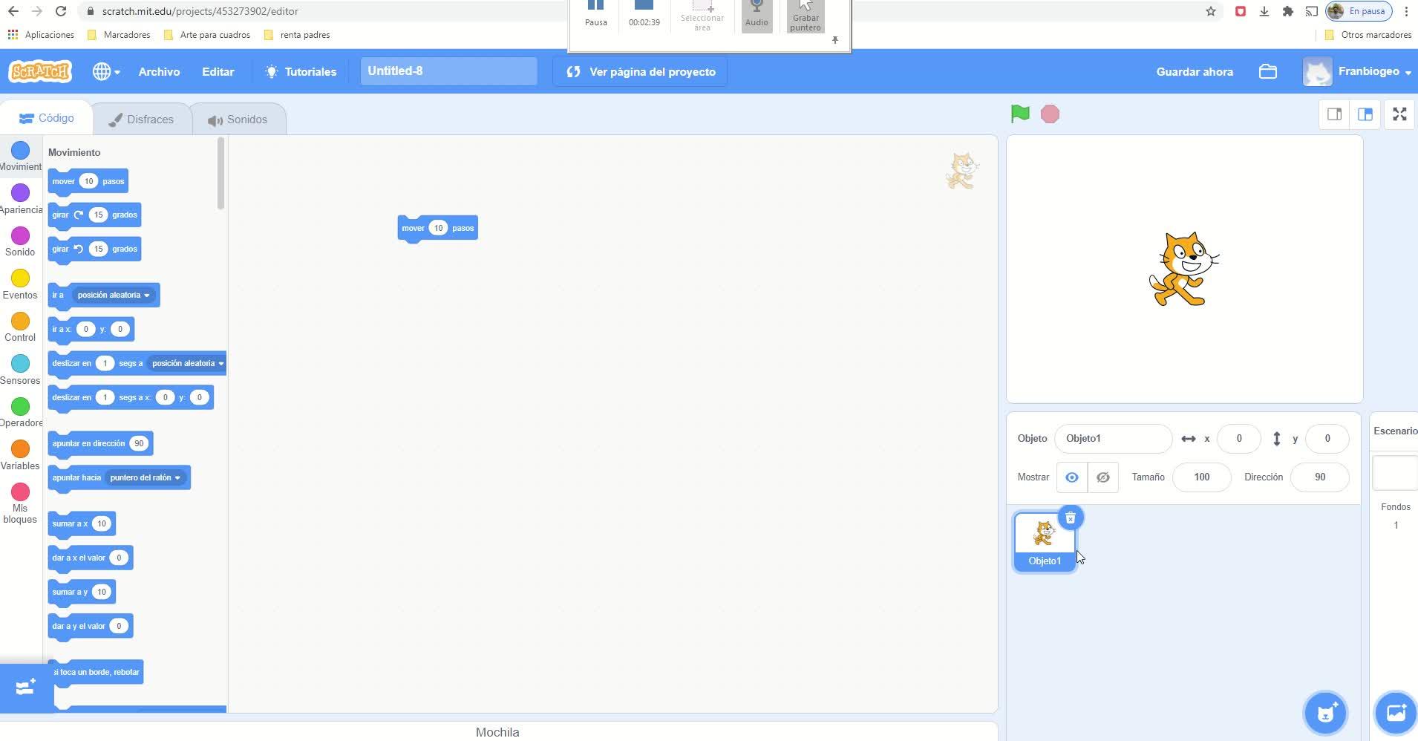Screen dimensions: 1418x741
Task: Click 'si toca un borde, rebotar' block
Action: (x=96, y=673)
